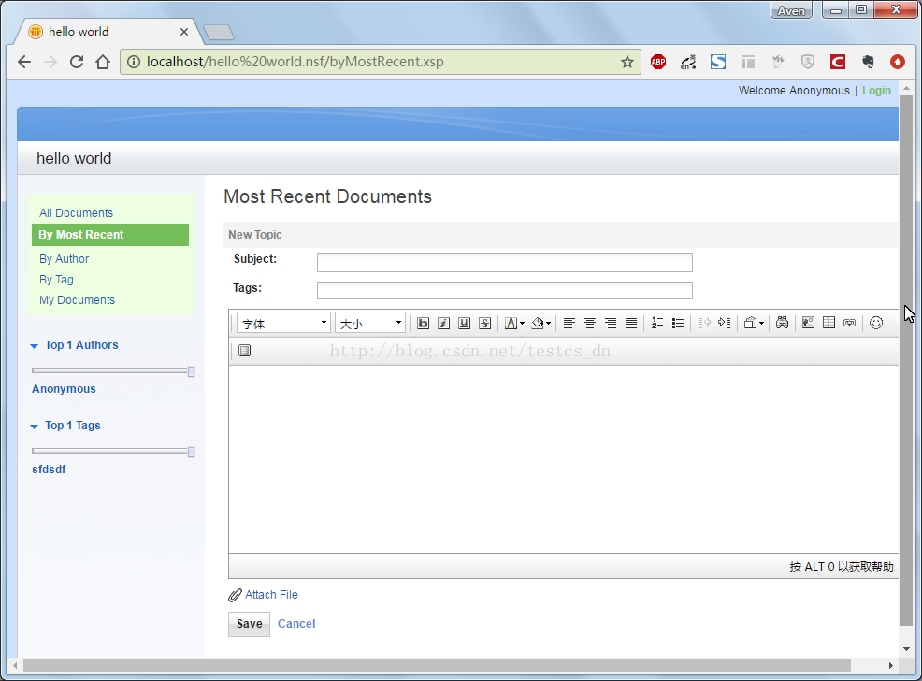Align text right
This screenshot has height=681, width=922.
(611, 323)
